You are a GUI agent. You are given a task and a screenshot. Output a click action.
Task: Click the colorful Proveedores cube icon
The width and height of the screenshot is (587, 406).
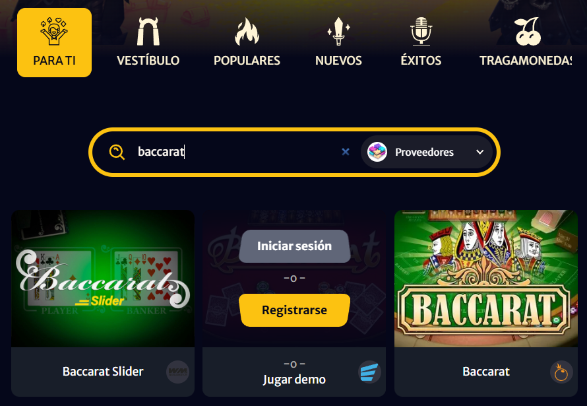coord(377,152)
